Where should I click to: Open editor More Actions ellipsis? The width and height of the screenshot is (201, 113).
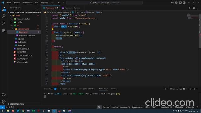coord(198,8)
